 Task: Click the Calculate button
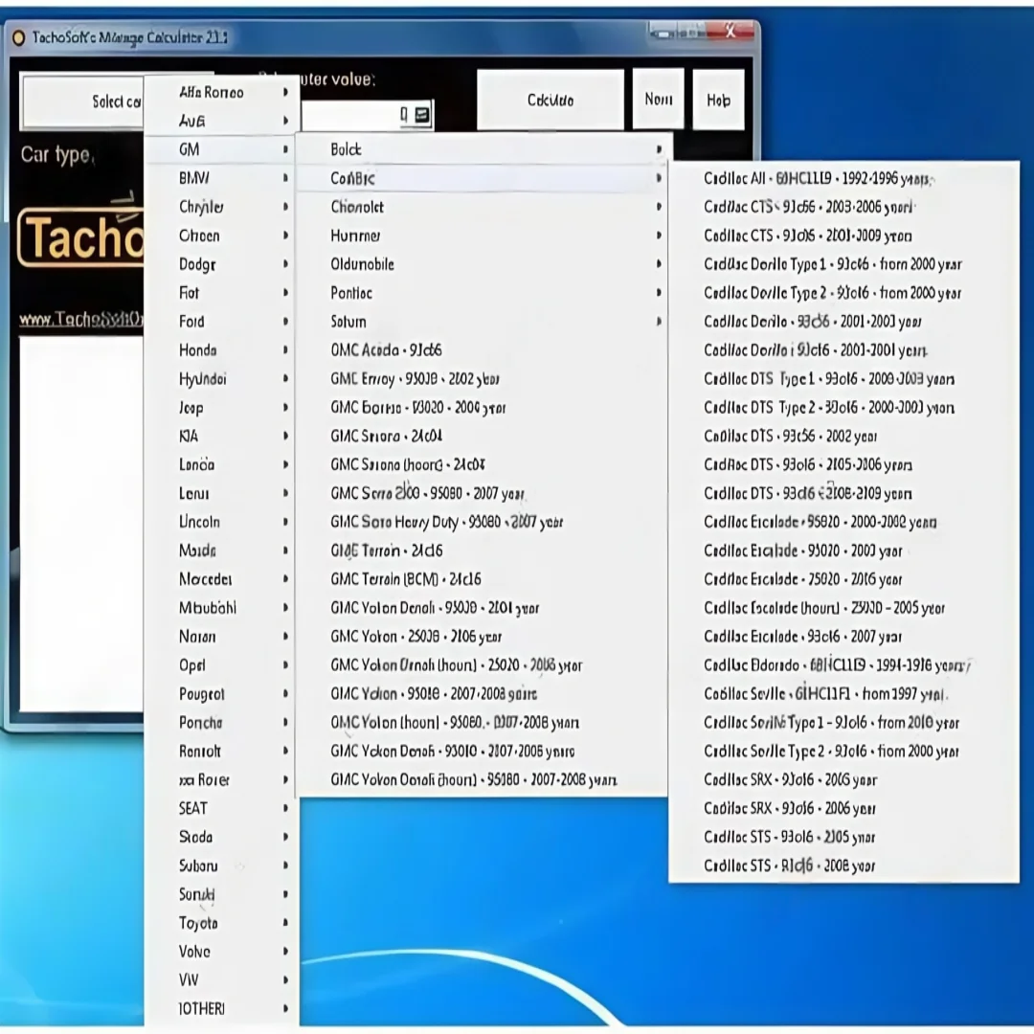[x=550, y=100]
